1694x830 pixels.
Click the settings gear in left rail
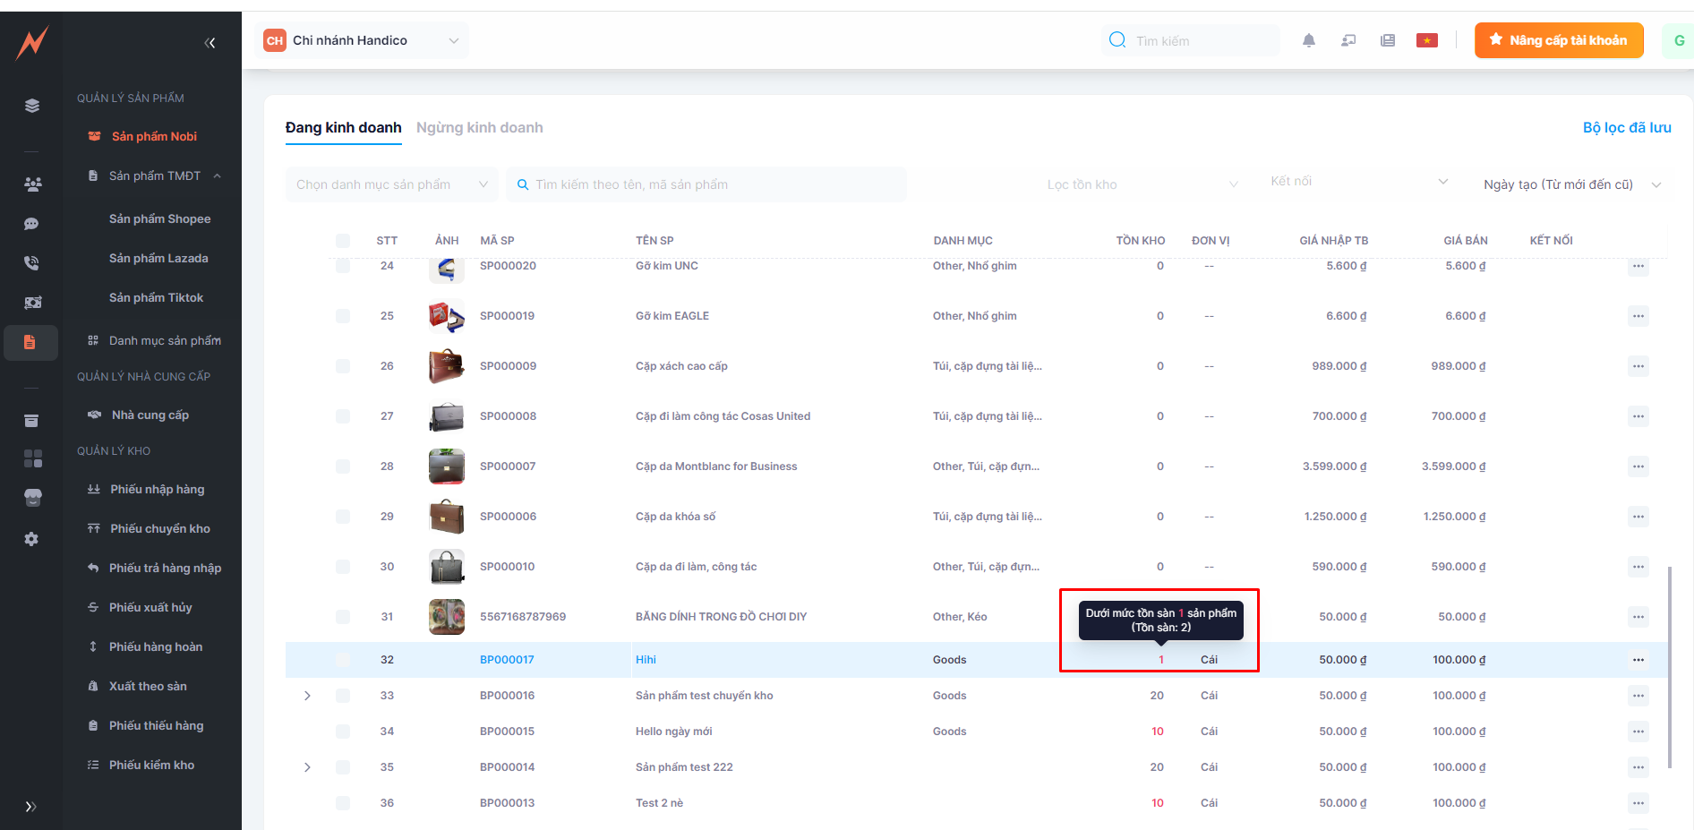pos(31,539)
